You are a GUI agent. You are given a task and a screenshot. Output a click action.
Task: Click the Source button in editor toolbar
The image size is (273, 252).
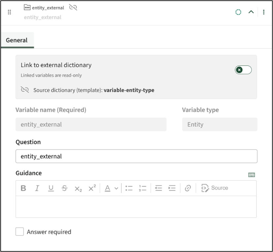point(215,188)
